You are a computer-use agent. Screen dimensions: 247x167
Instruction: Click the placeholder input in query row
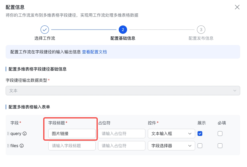(121, 134)
